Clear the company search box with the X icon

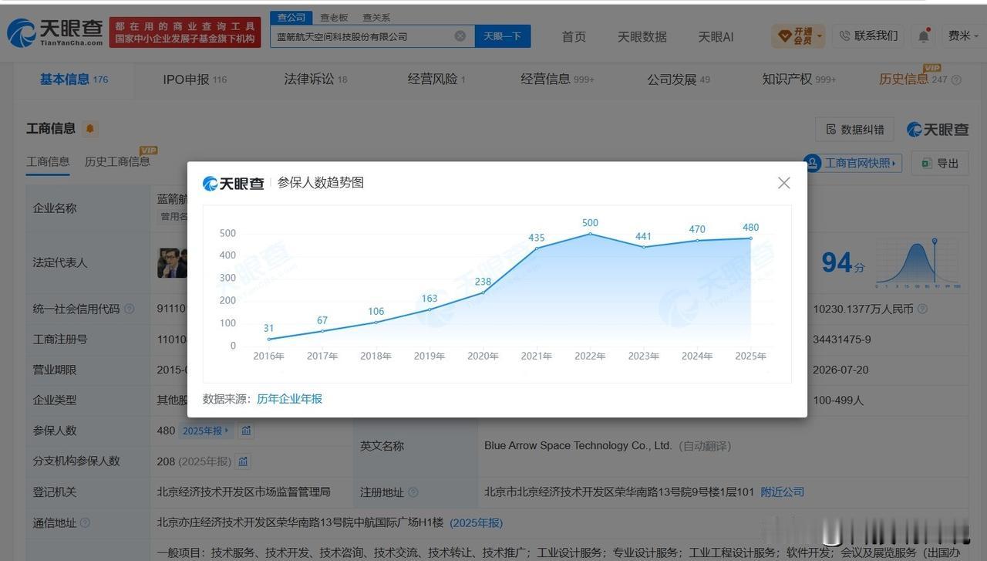coord(460,36)
